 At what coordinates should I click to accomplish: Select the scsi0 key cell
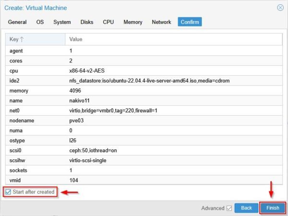15,150
